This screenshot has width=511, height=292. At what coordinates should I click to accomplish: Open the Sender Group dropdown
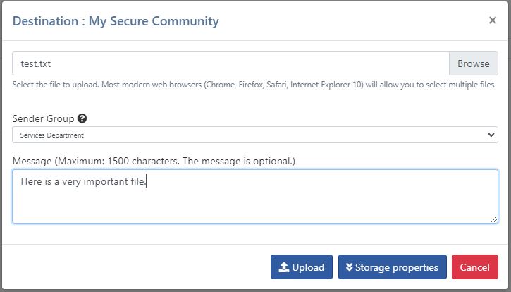[x=255, y=135]
